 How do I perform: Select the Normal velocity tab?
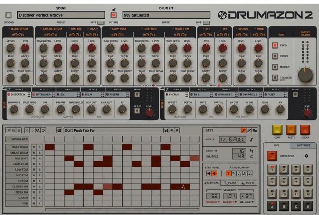tap(212, 183)
